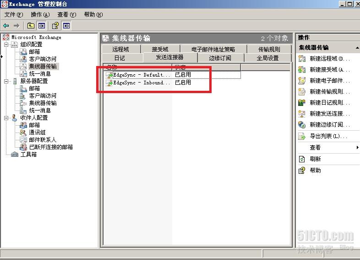The image size is (360, 260).
Task: Switch to the 边缘订阅 tab
Action: [220, 58]
